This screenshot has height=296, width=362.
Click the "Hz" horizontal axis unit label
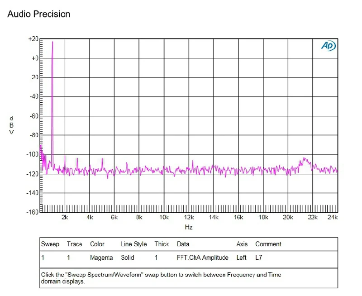point(189,227)
